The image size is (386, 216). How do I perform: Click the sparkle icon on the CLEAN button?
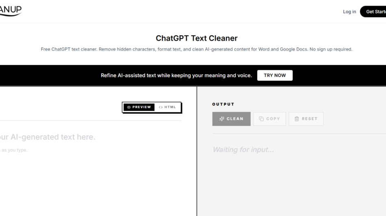click(x=222, y=119)
